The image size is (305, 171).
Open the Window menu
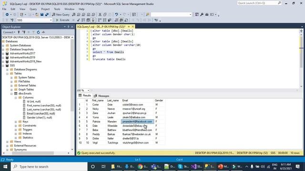click(69, 9)
